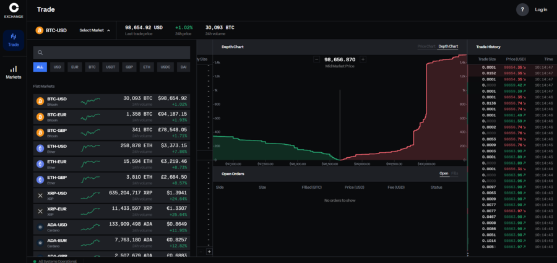
Task: Open the Markets sidebar section
Action: click(14, 72)
